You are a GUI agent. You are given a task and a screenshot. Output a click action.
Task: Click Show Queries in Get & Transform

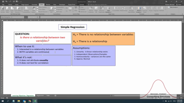[42, 7]
